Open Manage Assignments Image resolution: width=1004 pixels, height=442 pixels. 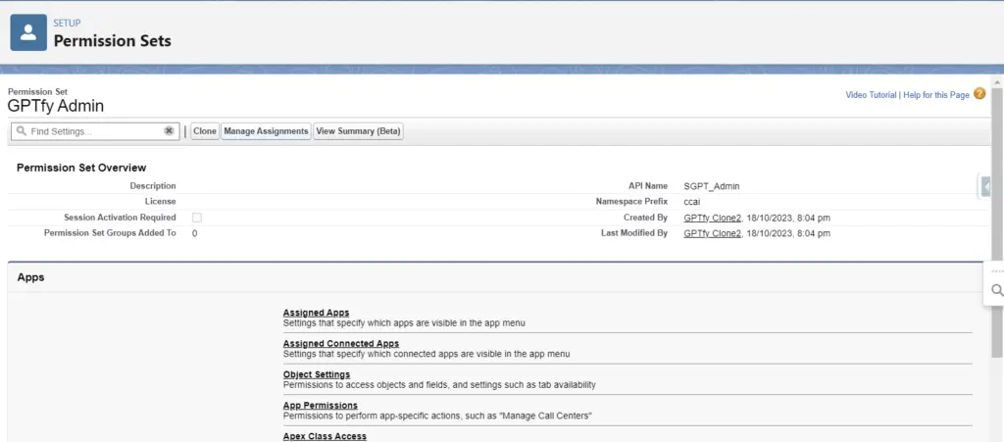click(x=266, y=131)
